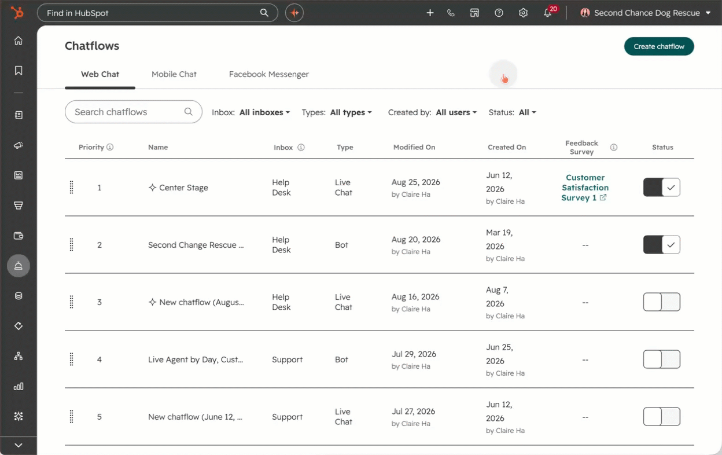Turn on New chatflow (June 12) status switch

tap(662, 417)
